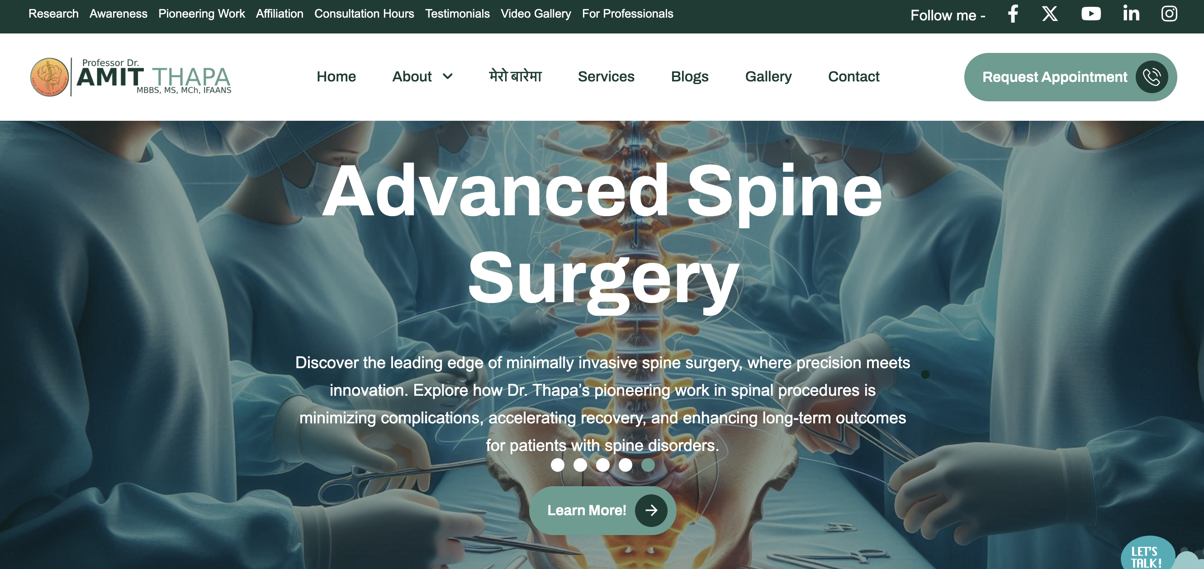Screen dimensions: 1204x569
Task: Expand the About dropdown chevron
Action: pos(447,77)
